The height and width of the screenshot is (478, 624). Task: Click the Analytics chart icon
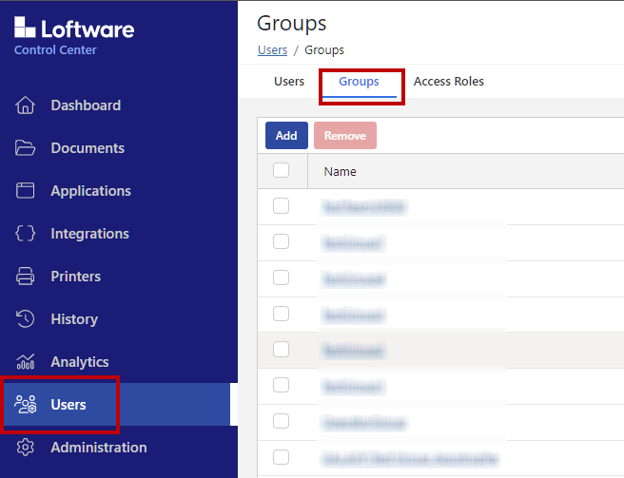26,362
